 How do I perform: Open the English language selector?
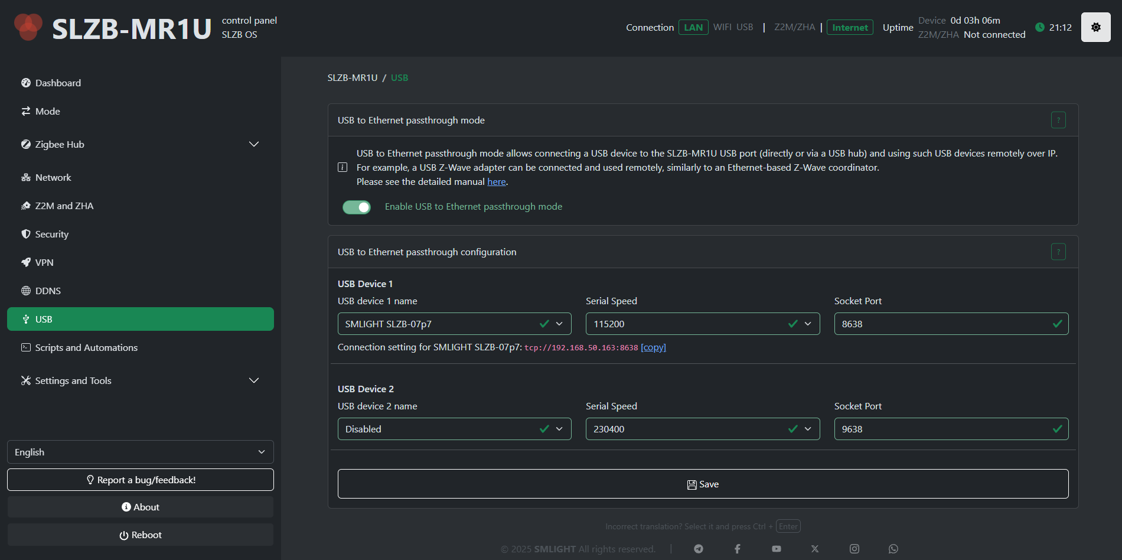[x=141, y=452]
